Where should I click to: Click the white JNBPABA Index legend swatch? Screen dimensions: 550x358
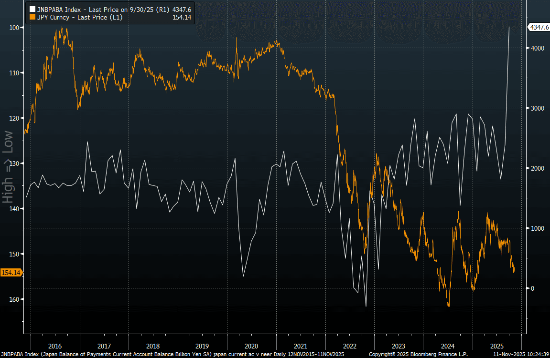pyautogui.click(x=32, y=9)
